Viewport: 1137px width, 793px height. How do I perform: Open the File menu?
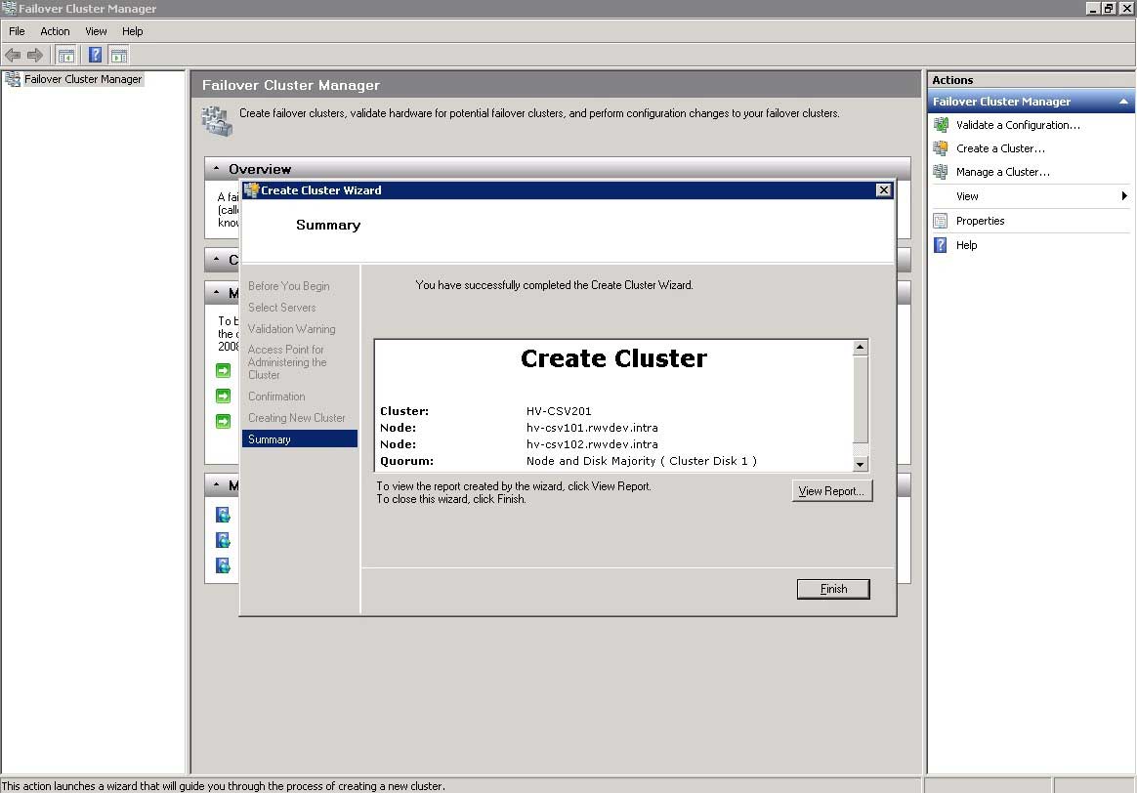[17, 31]
